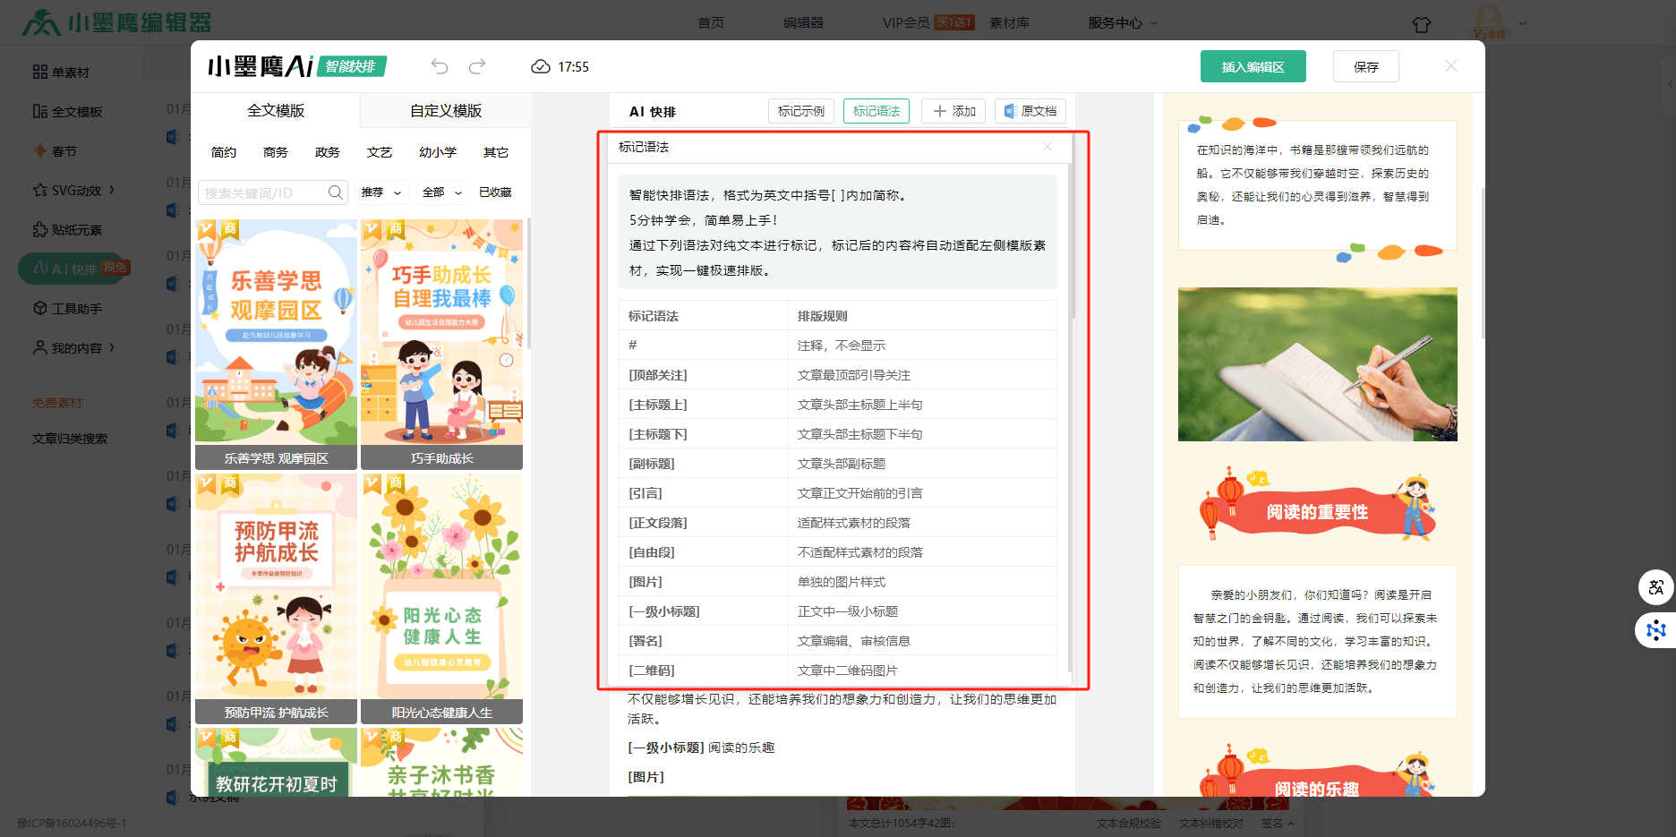Select the 预防甲流 护航成长 template thumbnail
This screenshot has height=837, width=1676.
pos(276,597)
